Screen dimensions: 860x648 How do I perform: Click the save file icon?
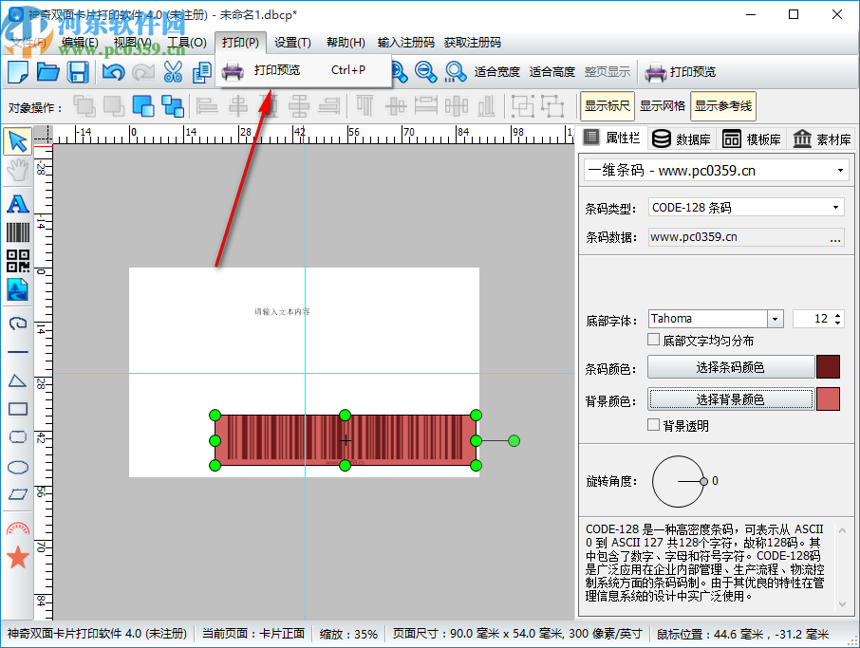[x=78, y=72]
